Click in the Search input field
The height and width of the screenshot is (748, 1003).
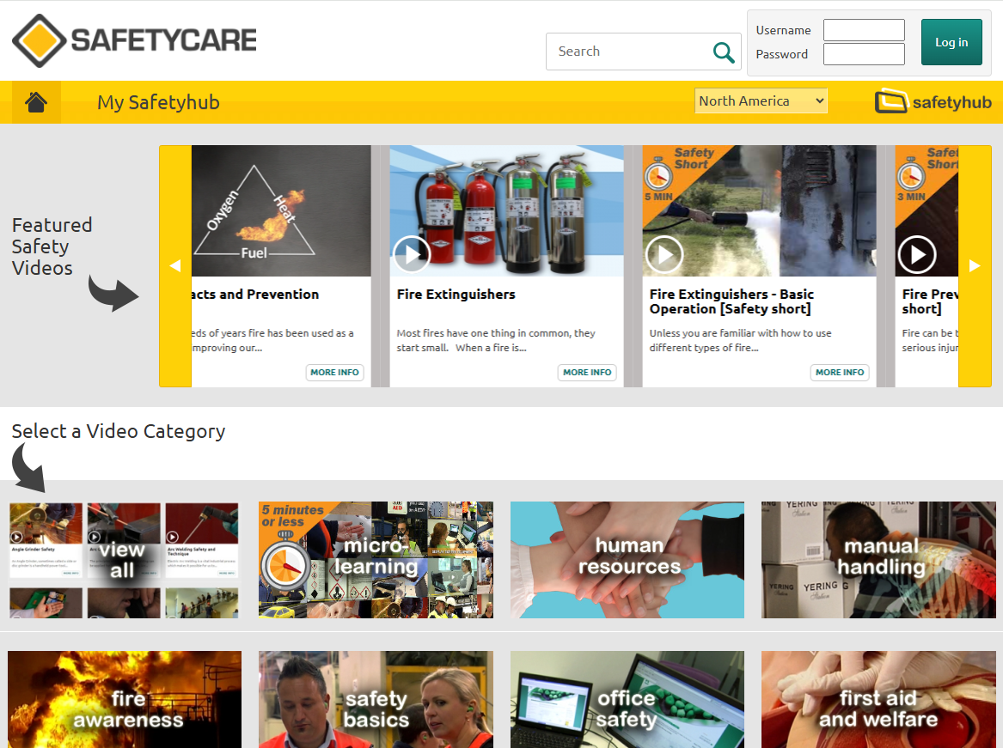tap(627, 52)
